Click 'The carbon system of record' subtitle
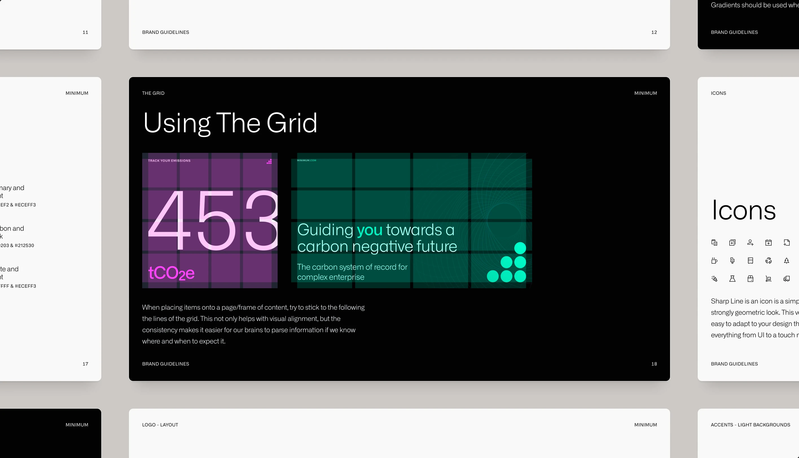This screenshot has height=458, width=799. [352, 272]
